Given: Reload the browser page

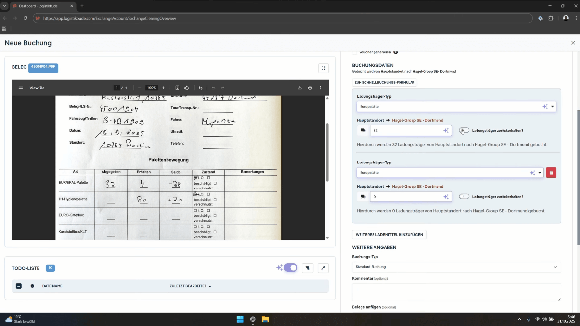Looking at the screenshot, I should tap(26, 18).
